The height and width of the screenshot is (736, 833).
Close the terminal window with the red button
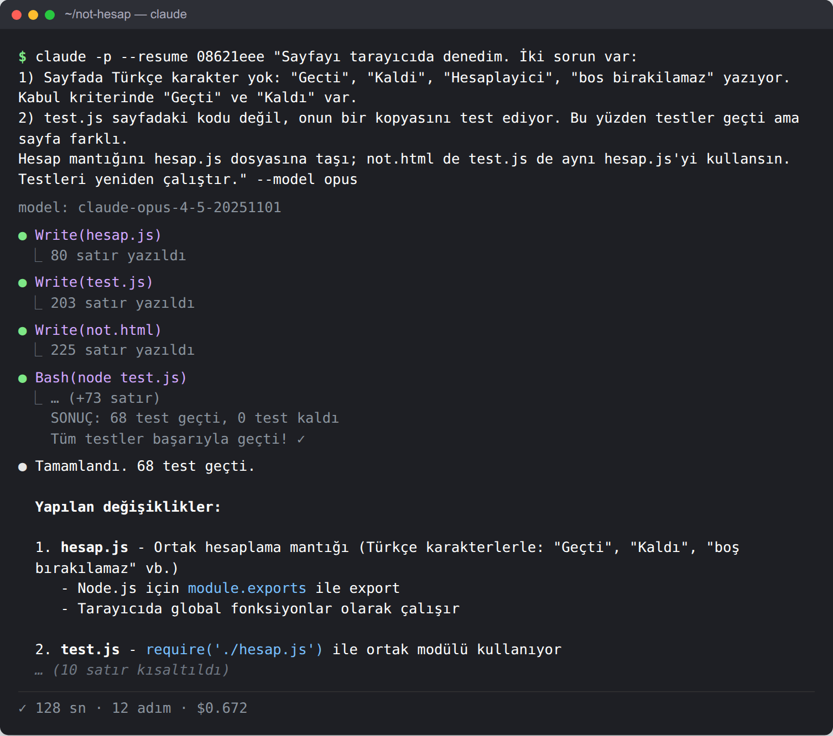(17, 14)
